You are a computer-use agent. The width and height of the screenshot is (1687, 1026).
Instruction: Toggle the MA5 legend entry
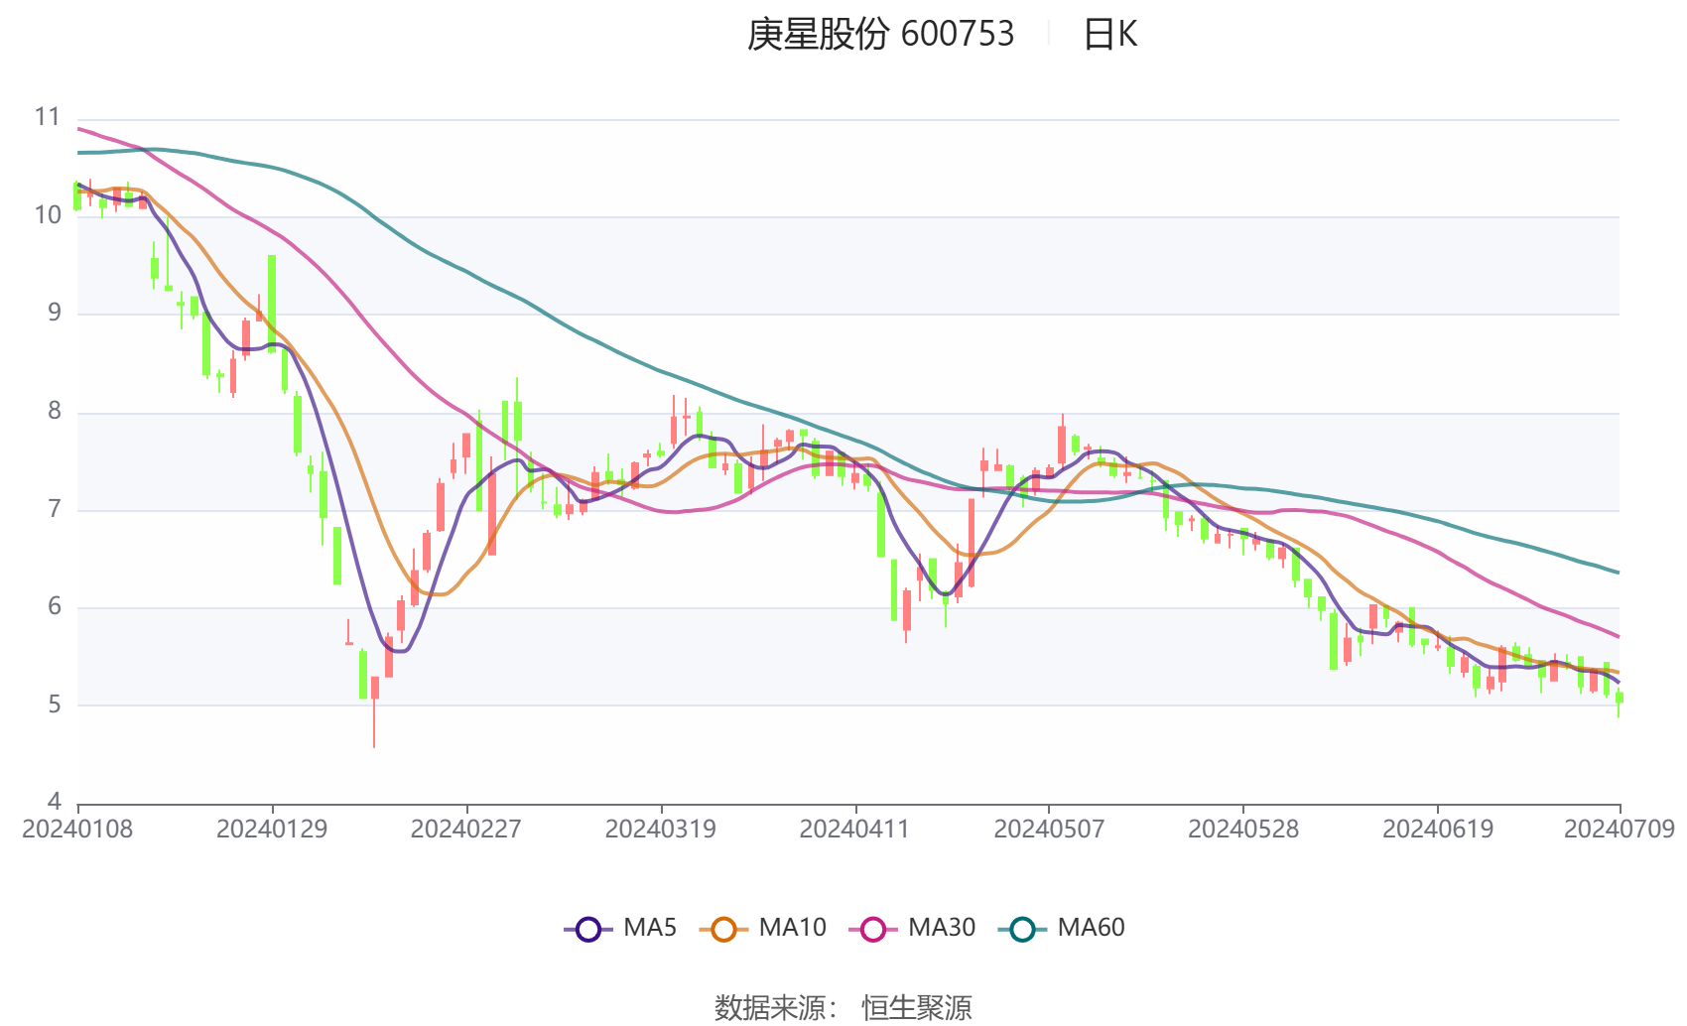click(x=620, y=929)
